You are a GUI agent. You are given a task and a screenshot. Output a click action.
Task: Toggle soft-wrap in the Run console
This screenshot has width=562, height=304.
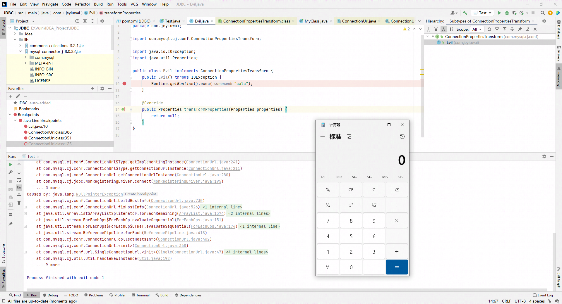tap(19, 180)
